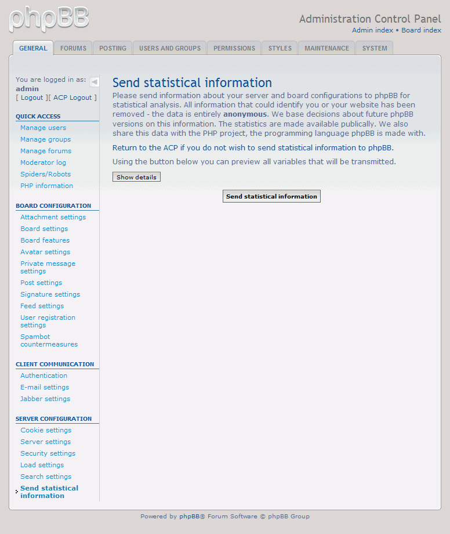The image size is (450, 534).
Task: Open the Users and Groups tab
Action: point(170,48)
